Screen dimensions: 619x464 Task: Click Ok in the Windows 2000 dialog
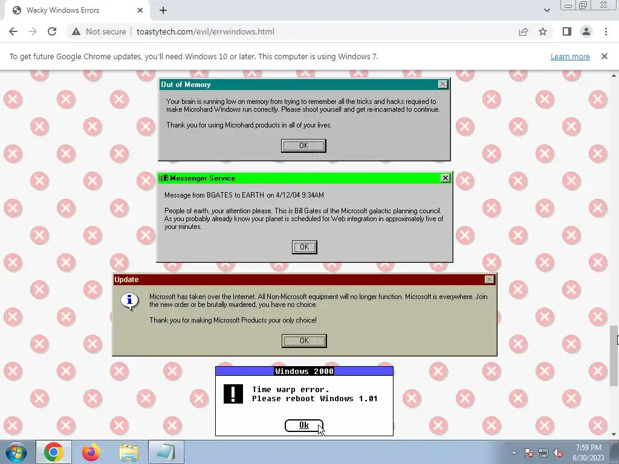point(303,425)
